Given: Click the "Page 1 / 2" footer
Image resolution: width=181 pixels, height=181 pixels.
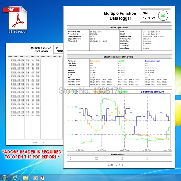Looking at the screenshot, I should [116, 165].
